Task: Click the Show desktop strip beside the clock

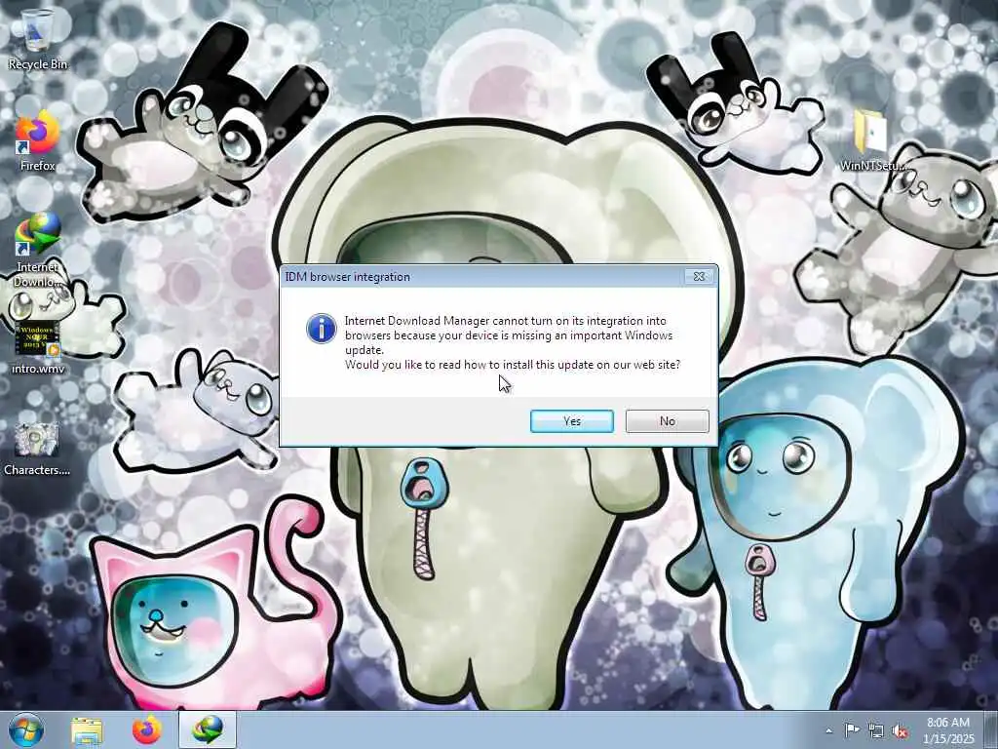Action: (x=991, y=730)
